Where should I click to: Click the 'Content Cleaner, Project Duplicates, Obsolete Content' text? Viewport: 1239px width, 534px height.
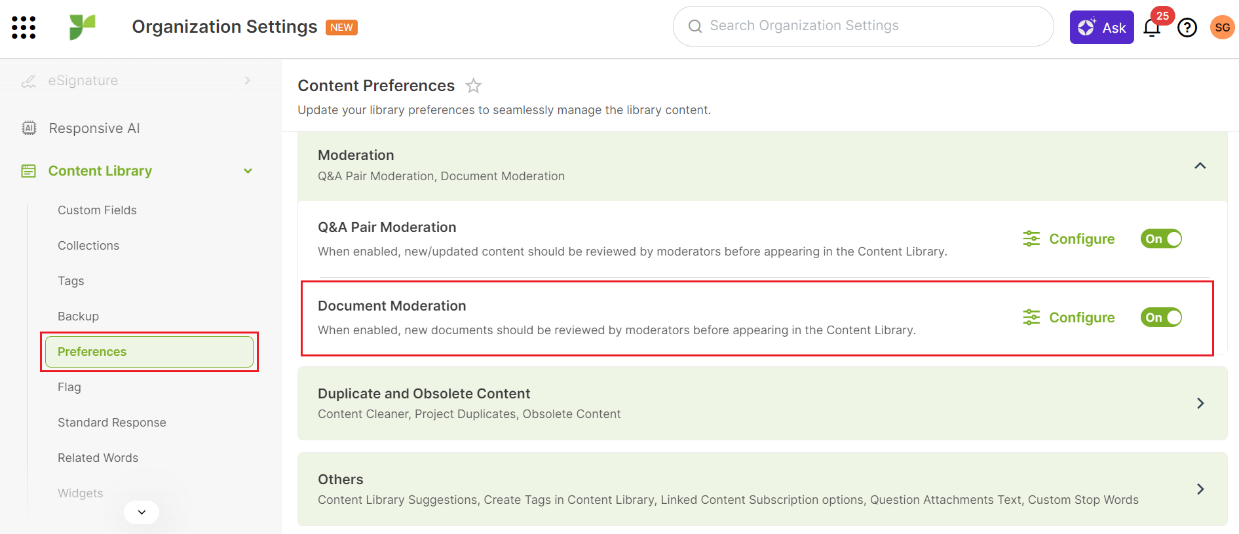point(469,414)
